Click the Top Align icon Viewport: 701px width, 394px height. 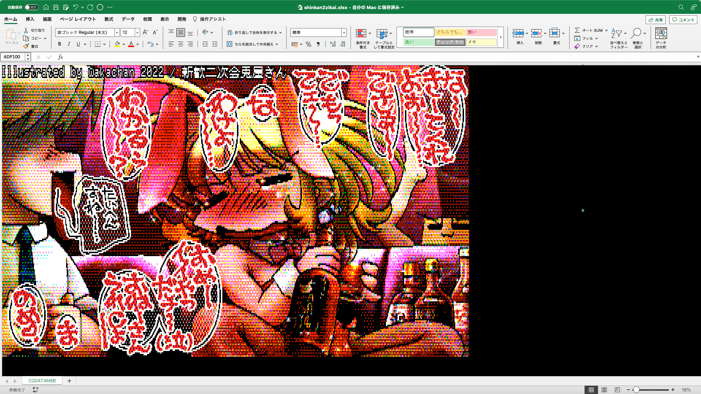click(171, 32)
